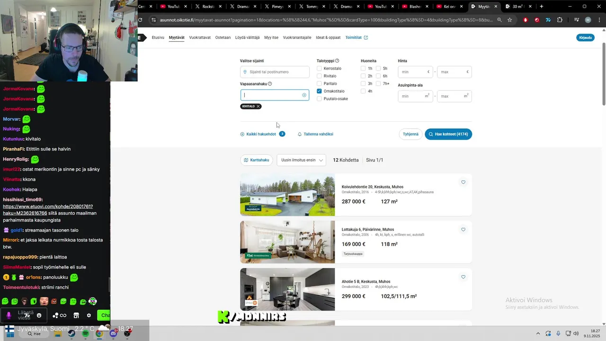Open the Ostetaan navigation item

pos(223,37)
